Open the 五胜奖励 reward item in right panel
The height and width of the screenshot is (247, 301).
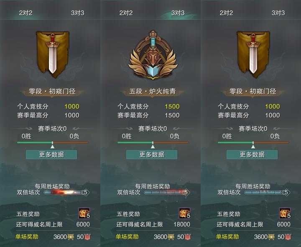point(285,214)
